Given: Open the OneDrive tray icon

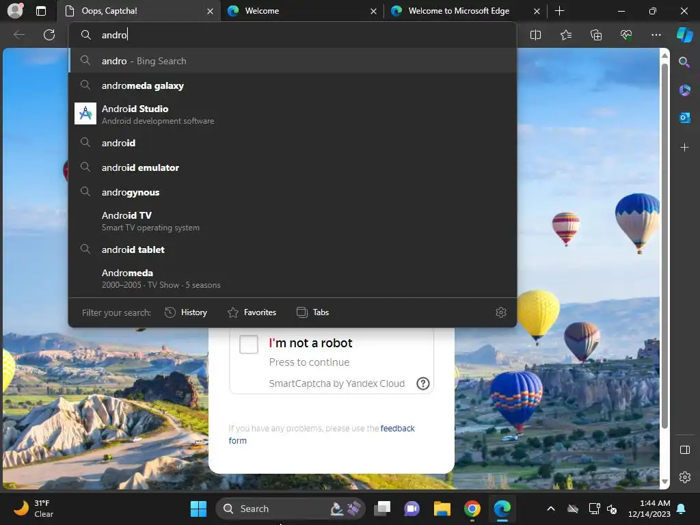Looking at the screenshot, I should click(573, 509).
